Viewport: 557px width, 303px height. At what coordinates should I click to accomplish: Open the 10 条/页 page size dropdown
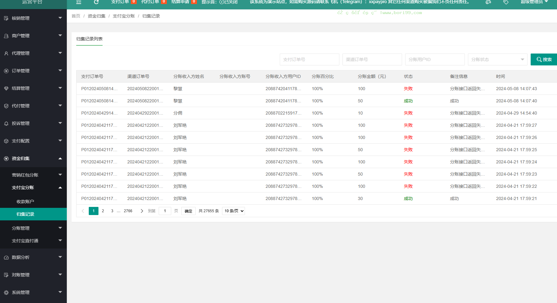point(233,211)
